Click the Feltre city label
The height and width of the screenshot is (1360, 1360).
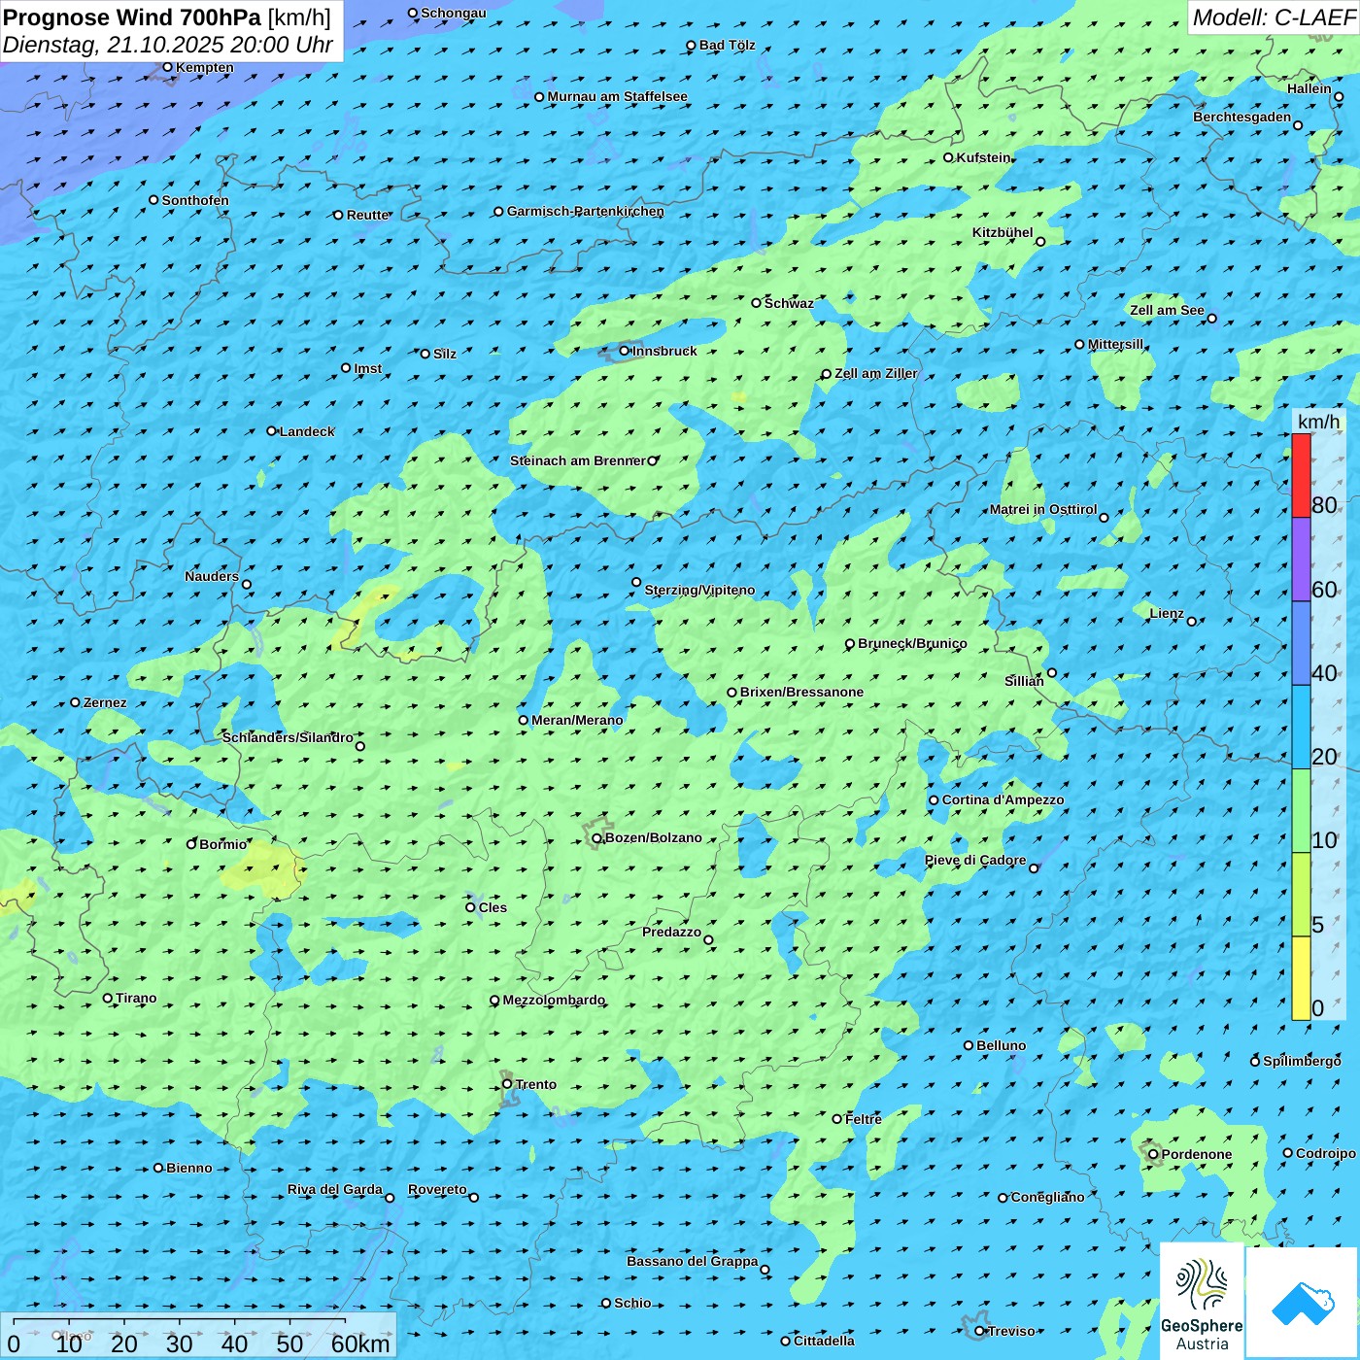click(x=864, y=1119)
